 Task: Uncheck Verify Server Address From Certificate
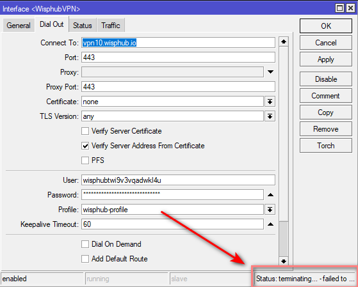(85, 146)
